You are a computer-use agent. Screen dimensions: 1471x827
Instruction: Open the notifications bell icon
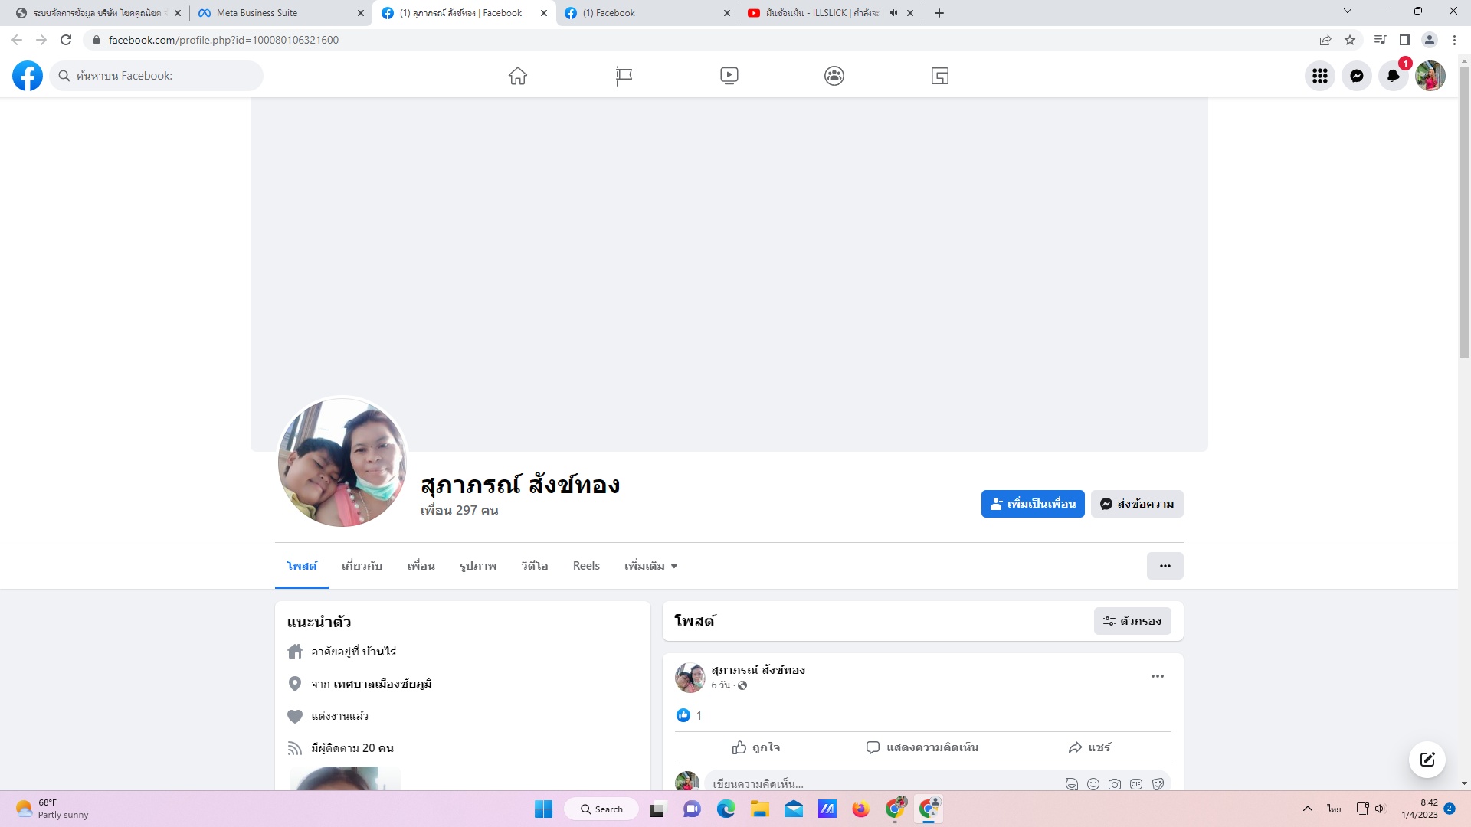tap(1393, 76)
